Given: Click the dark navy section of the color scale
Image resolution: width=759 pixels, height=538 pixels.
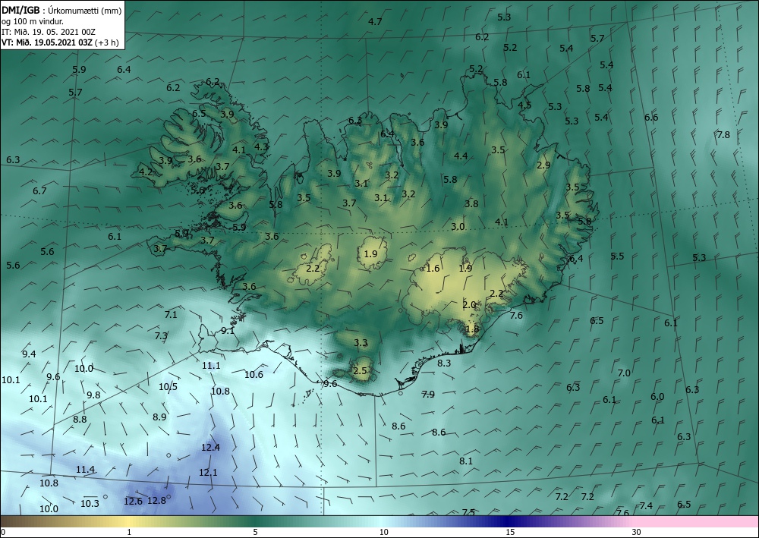Looking at the screenshot, I should pos(509,521).
